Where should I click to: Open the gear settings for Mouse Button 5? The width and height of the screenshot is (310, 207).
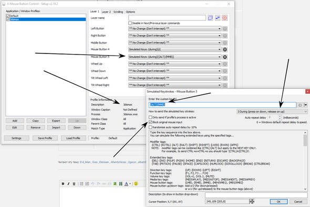(225, 57)
